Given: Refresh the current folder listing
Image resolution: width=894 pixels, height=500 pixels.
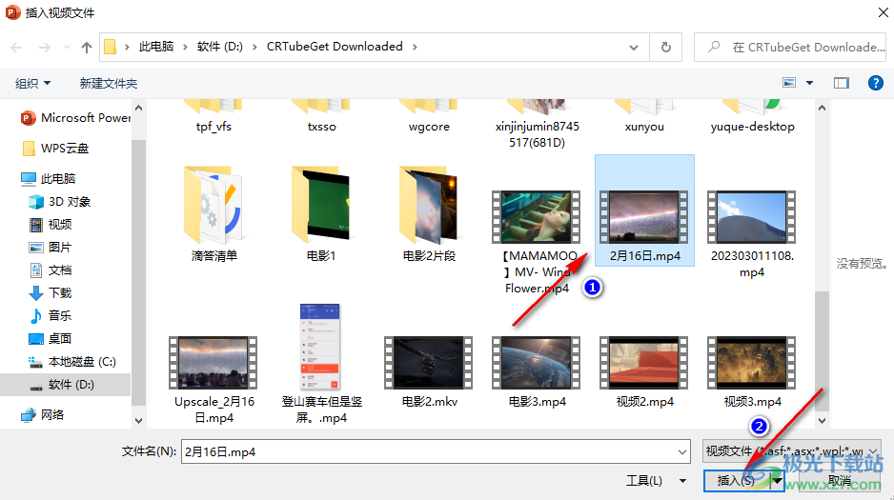Looking at the screenshot, I should (666, 47).
